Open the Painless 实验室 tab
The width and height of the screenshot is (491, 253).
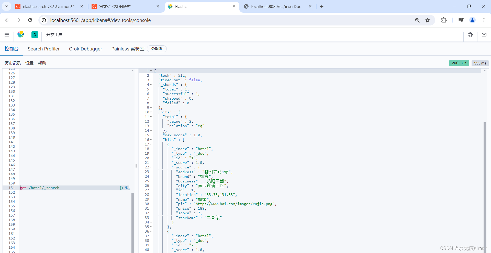click(128, 49)
